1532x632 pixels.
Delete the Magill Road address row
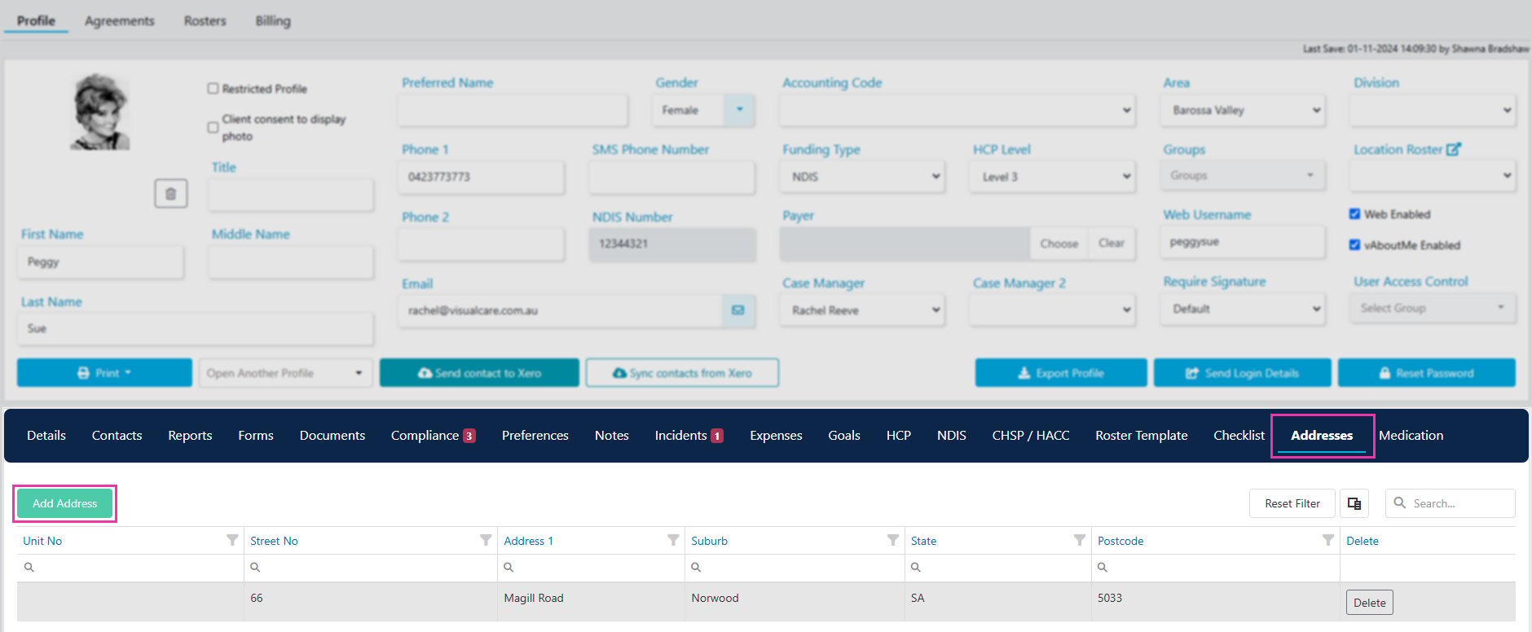tap(1369, 603)
